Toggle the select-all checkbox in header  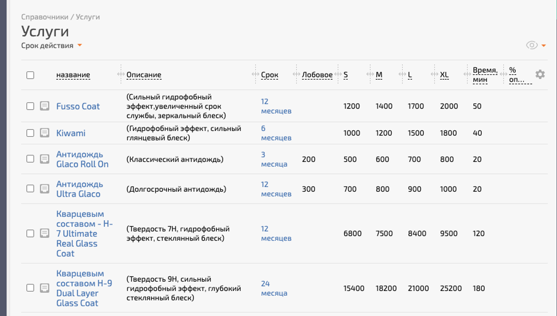tap(30, 75)
